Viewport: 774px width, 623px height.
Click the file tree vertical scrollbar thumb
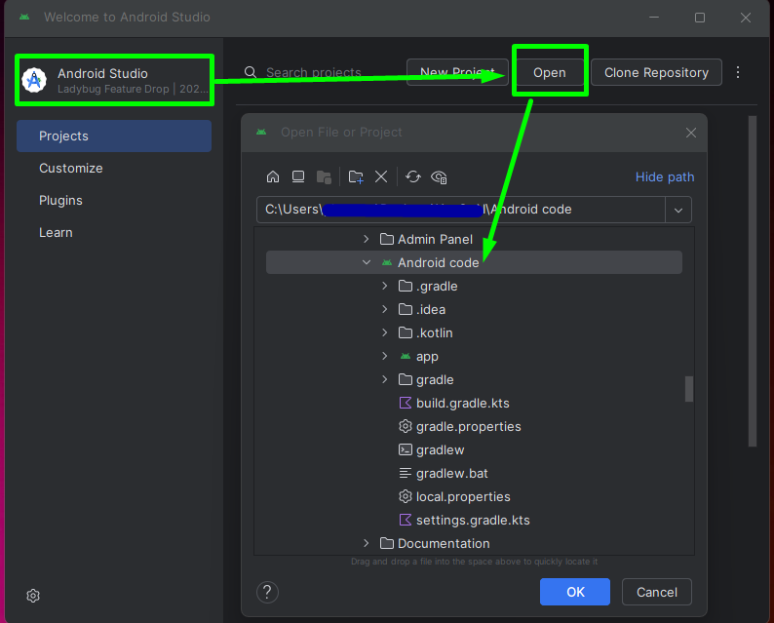[688, 388]
